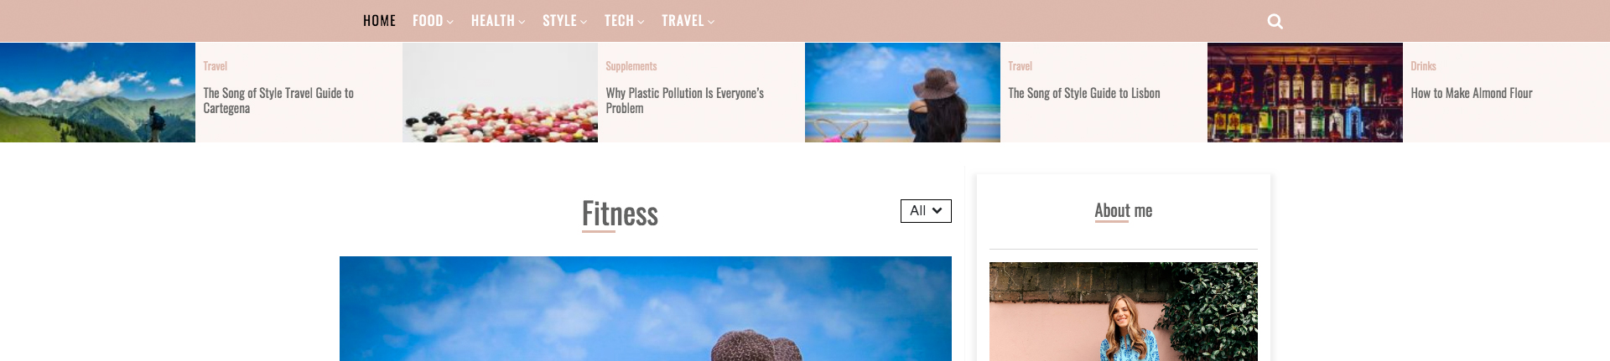The image size is (1610, 361).
Task: Select the Drinks category label
Action: point(1423,66)
